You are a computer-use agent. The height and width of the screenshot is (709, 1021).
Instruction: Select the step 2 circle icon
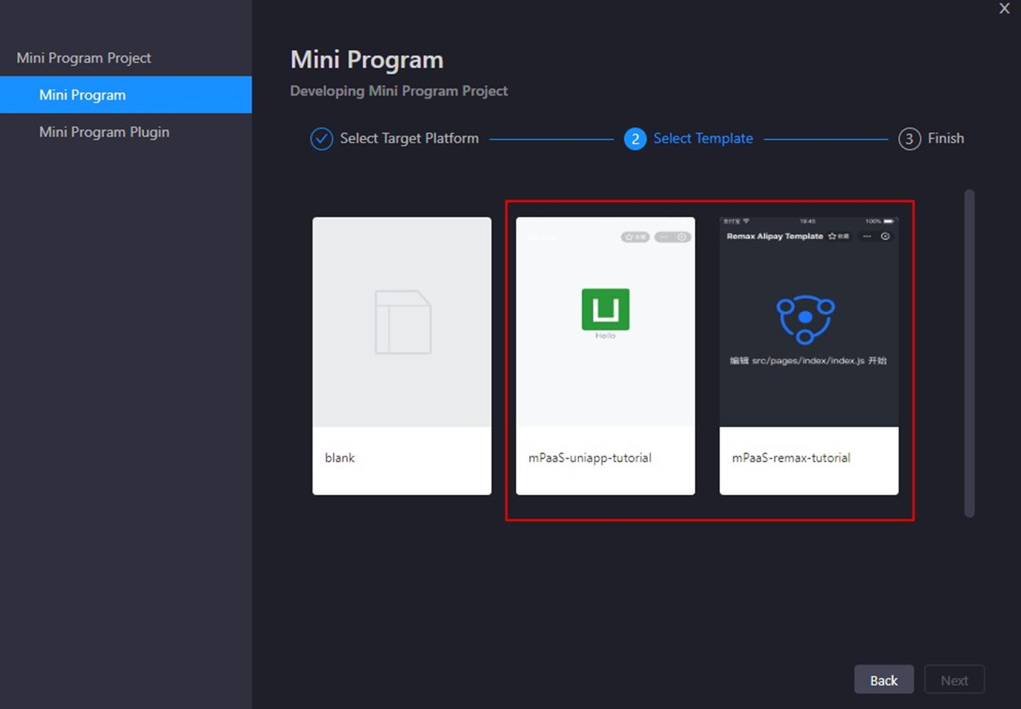pos(635,139)
